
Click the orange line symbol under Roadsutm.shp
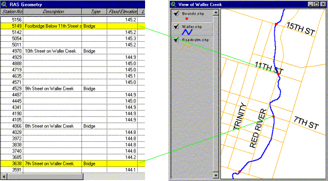click(187, 45)
